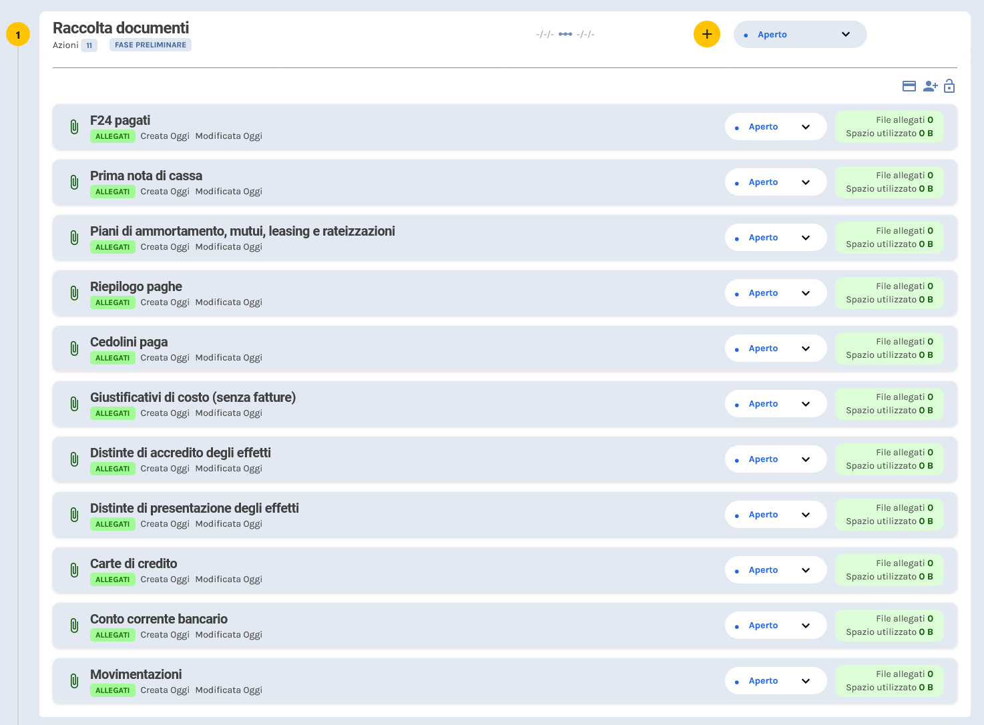This screenshot has height=725, width=984.
Task: Click the FASE PRELIMINARE tag
Action: (x=150, y=45)
